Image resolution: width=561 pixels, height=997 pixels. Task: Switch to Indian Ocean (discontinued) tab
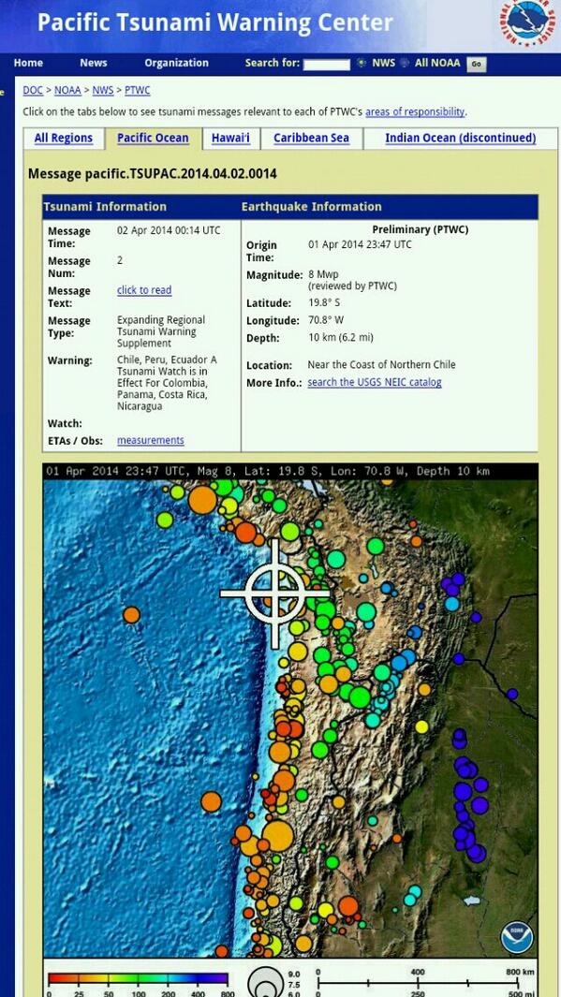pyautogui.click(x=461, y=138)
